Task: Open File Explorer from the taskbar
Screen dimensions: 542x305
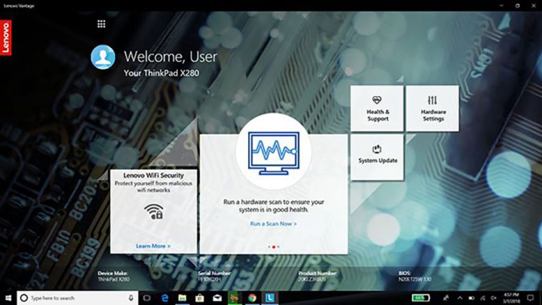Action: click(x=182, y=298)
